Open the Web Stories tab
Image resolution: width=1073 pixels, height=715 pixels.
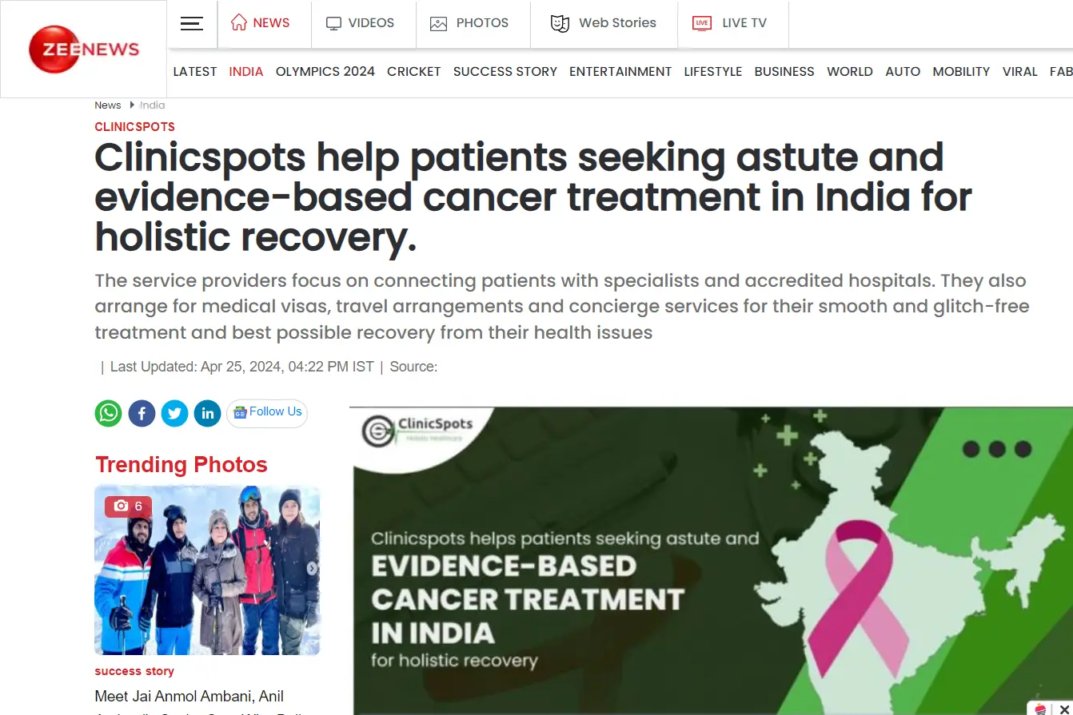click(604, 23)
